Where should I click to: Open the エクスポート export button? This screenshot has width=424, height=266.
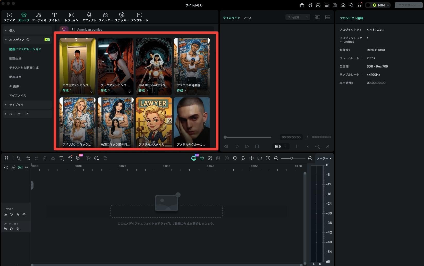coord(409,5)
